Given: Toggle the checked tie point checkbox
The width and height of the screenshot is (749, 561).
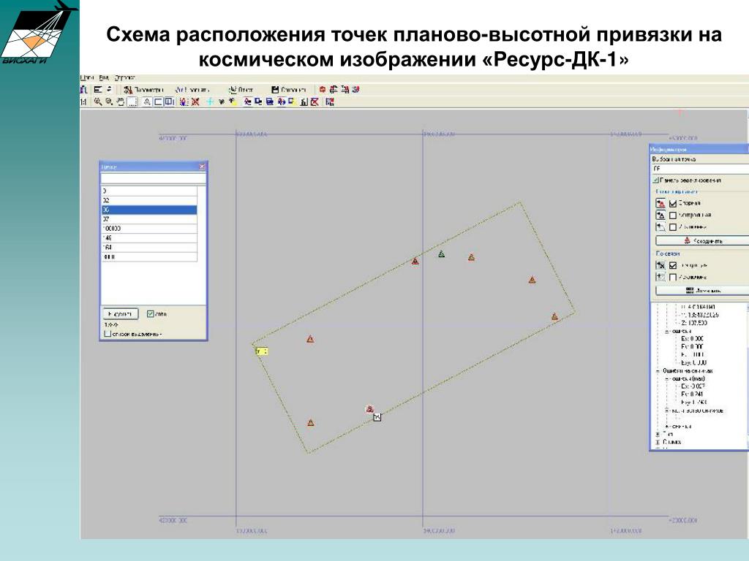Looking at the screenshot, I should (x=673, y=266).
